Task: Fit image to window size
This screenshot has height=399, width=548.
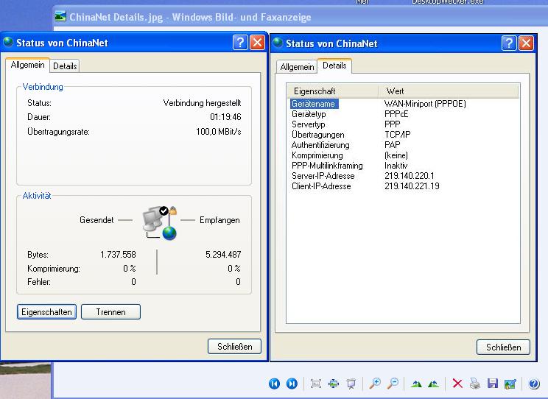Action: [x=316, y=384]
